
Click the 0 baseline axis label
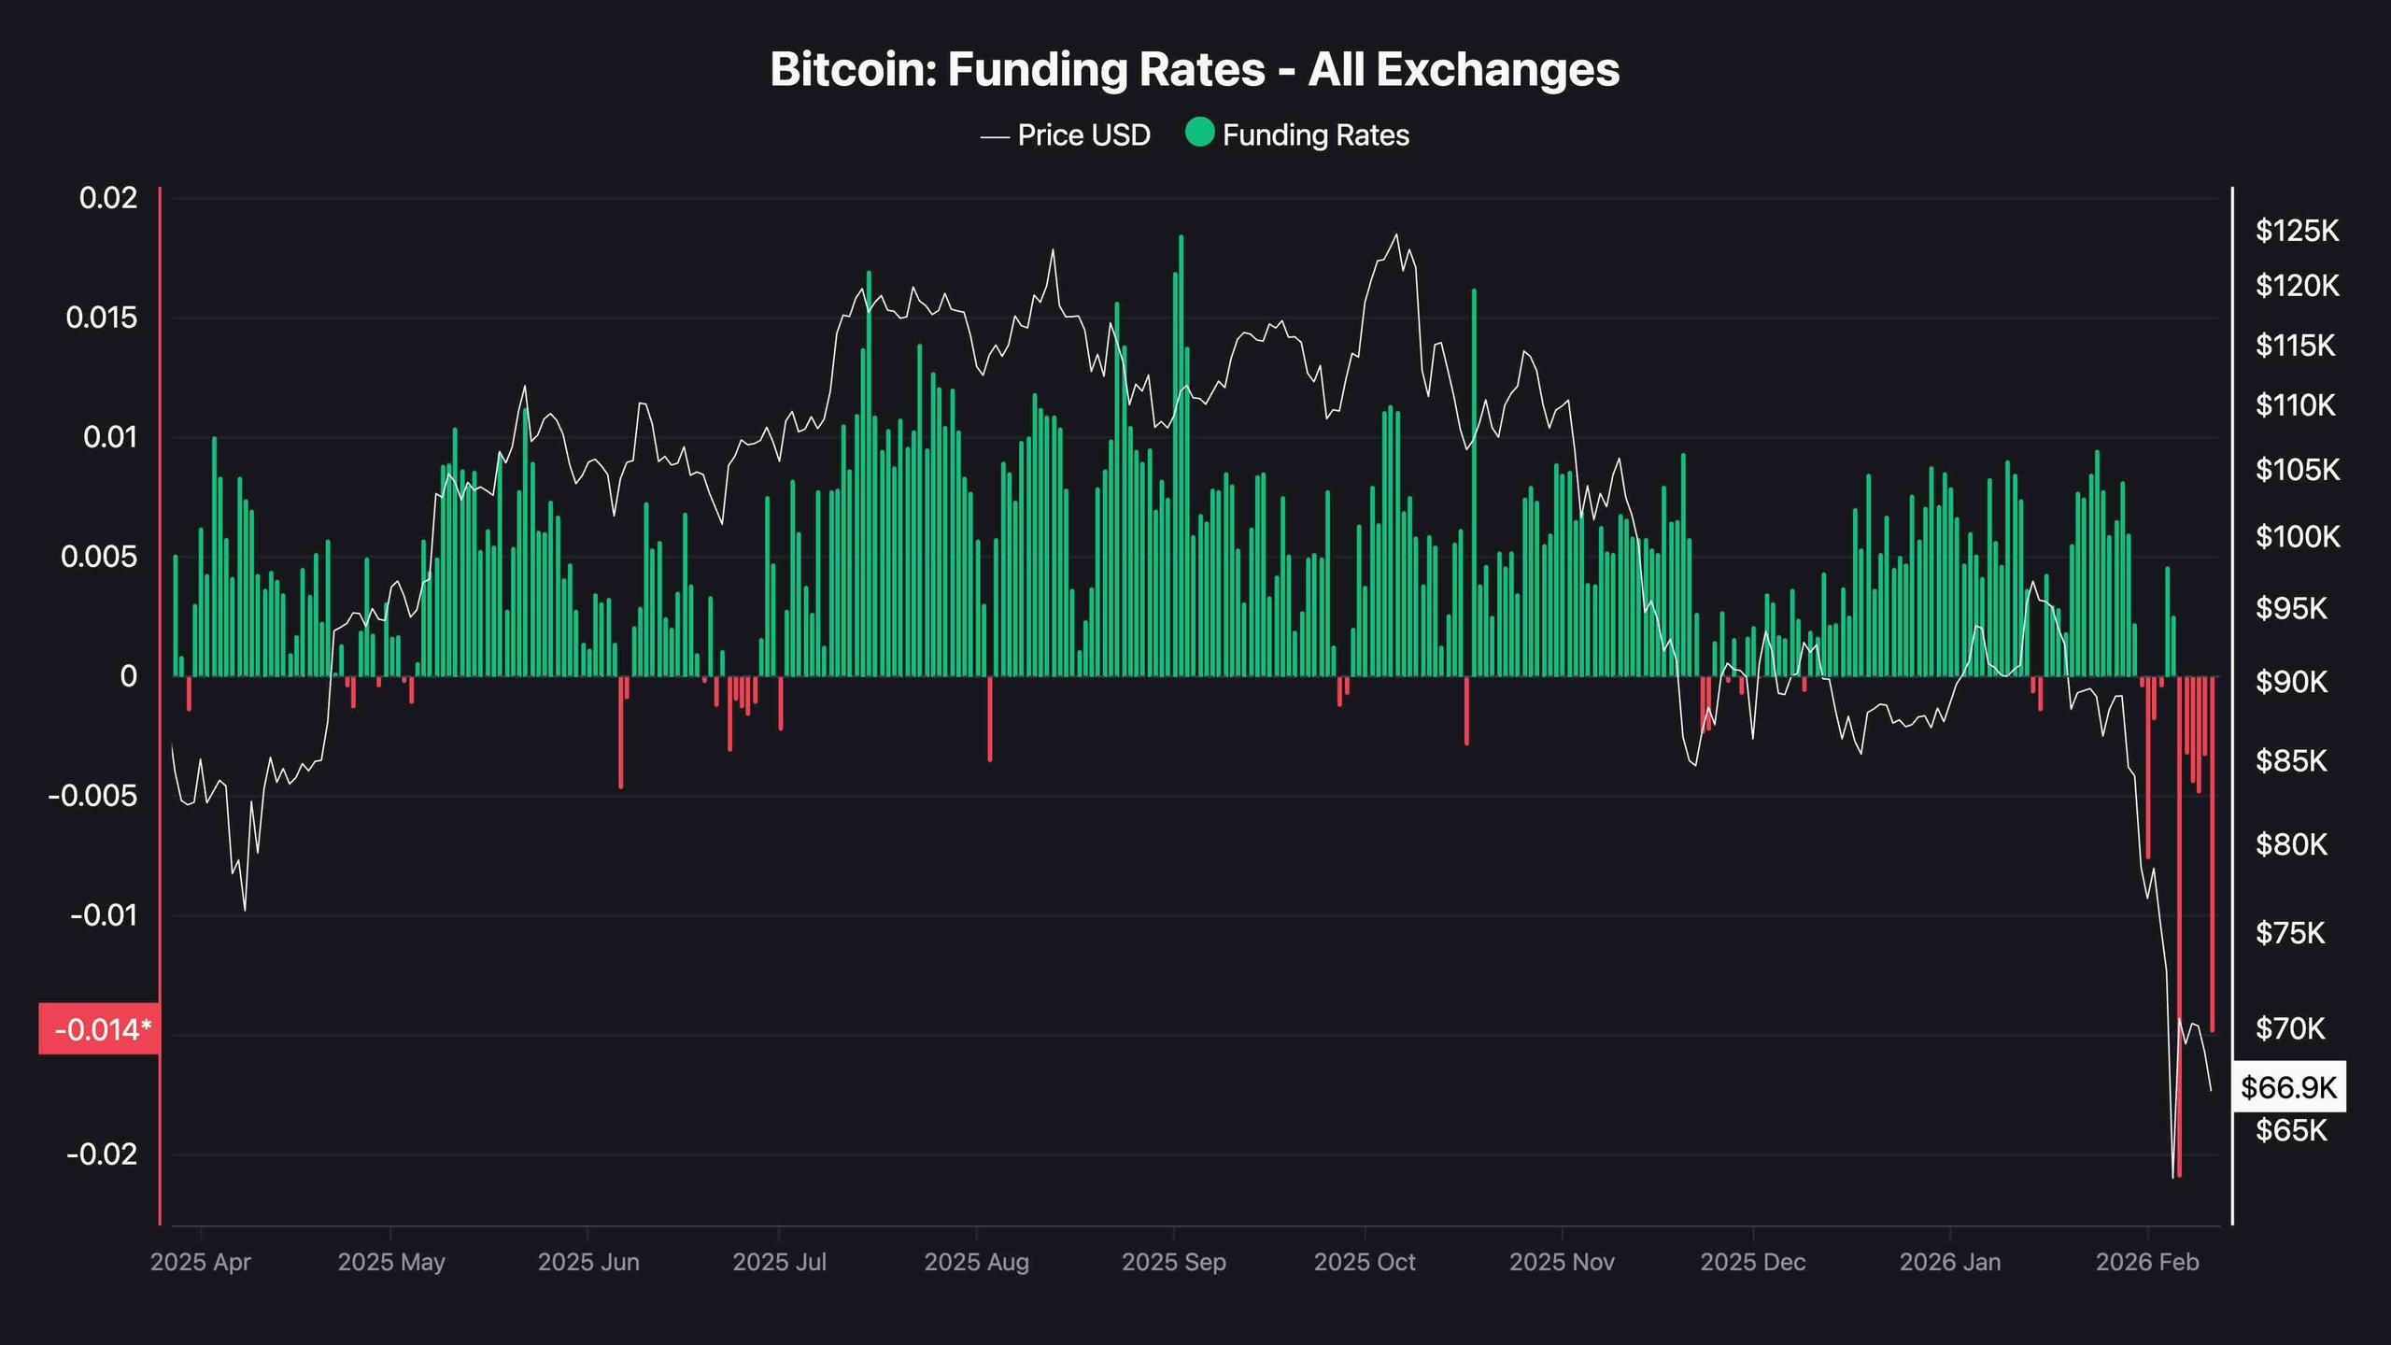click(129, 676)
